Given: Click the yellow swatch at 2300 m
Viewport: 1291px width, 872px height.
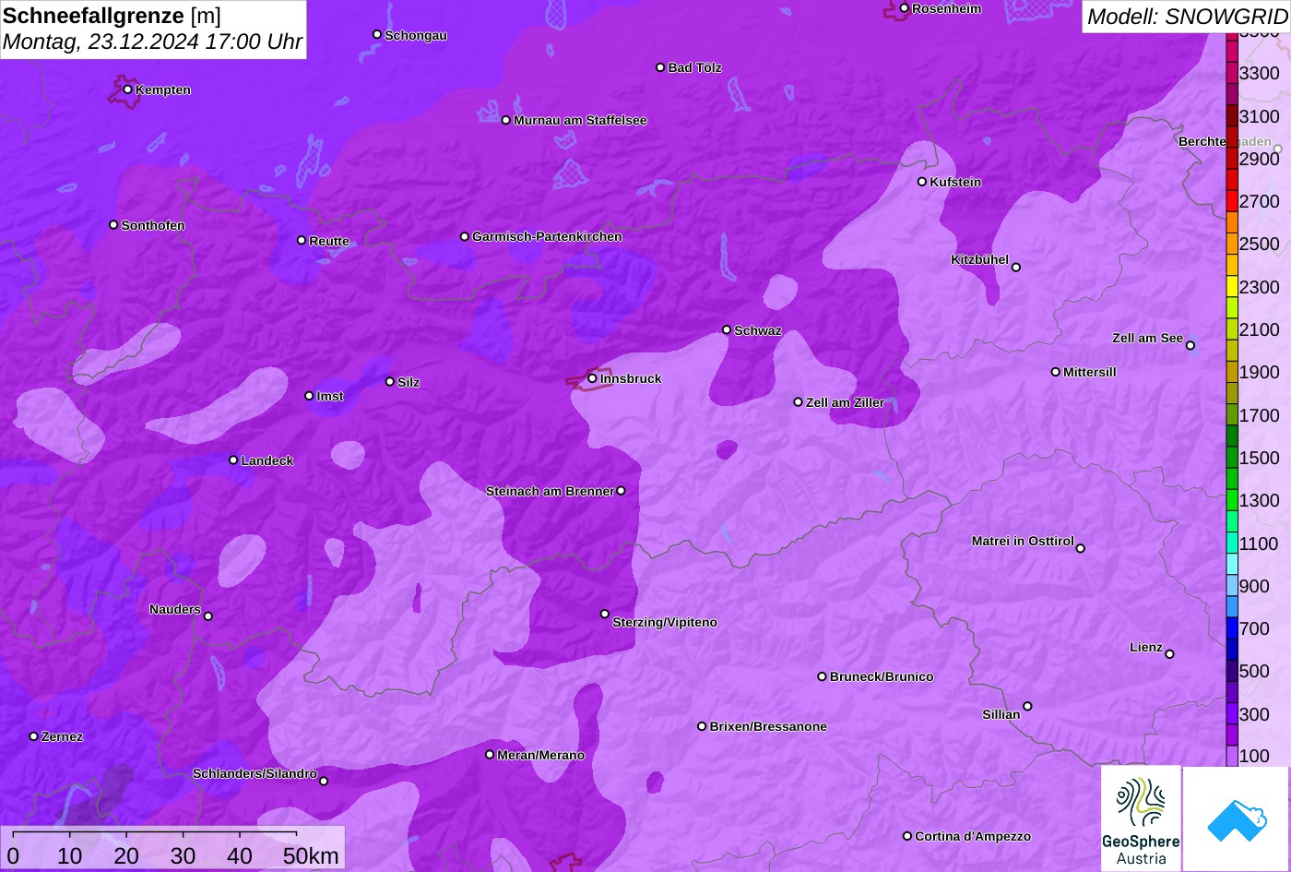Looking at the screenshot, I should click(1232, 287).
